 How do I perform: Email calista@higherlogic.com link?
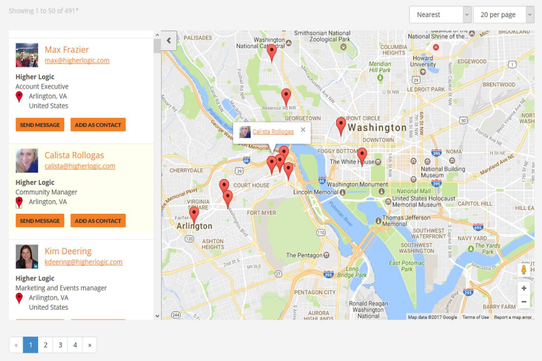[x=80, y=166]
